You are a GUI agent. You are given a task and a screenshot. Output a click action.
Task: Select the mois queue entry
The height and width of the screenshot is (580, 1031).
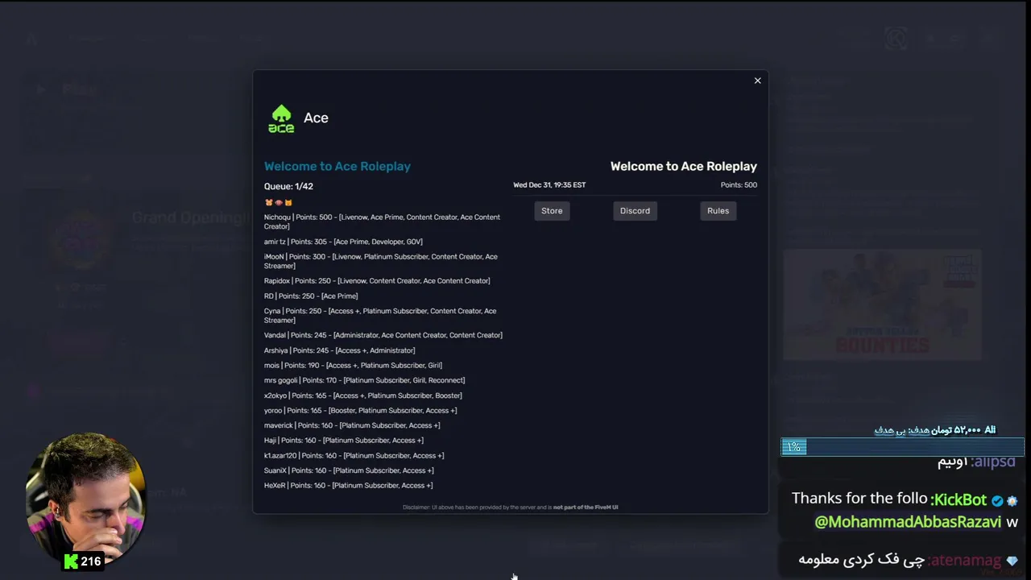click(x=353, y=366)
